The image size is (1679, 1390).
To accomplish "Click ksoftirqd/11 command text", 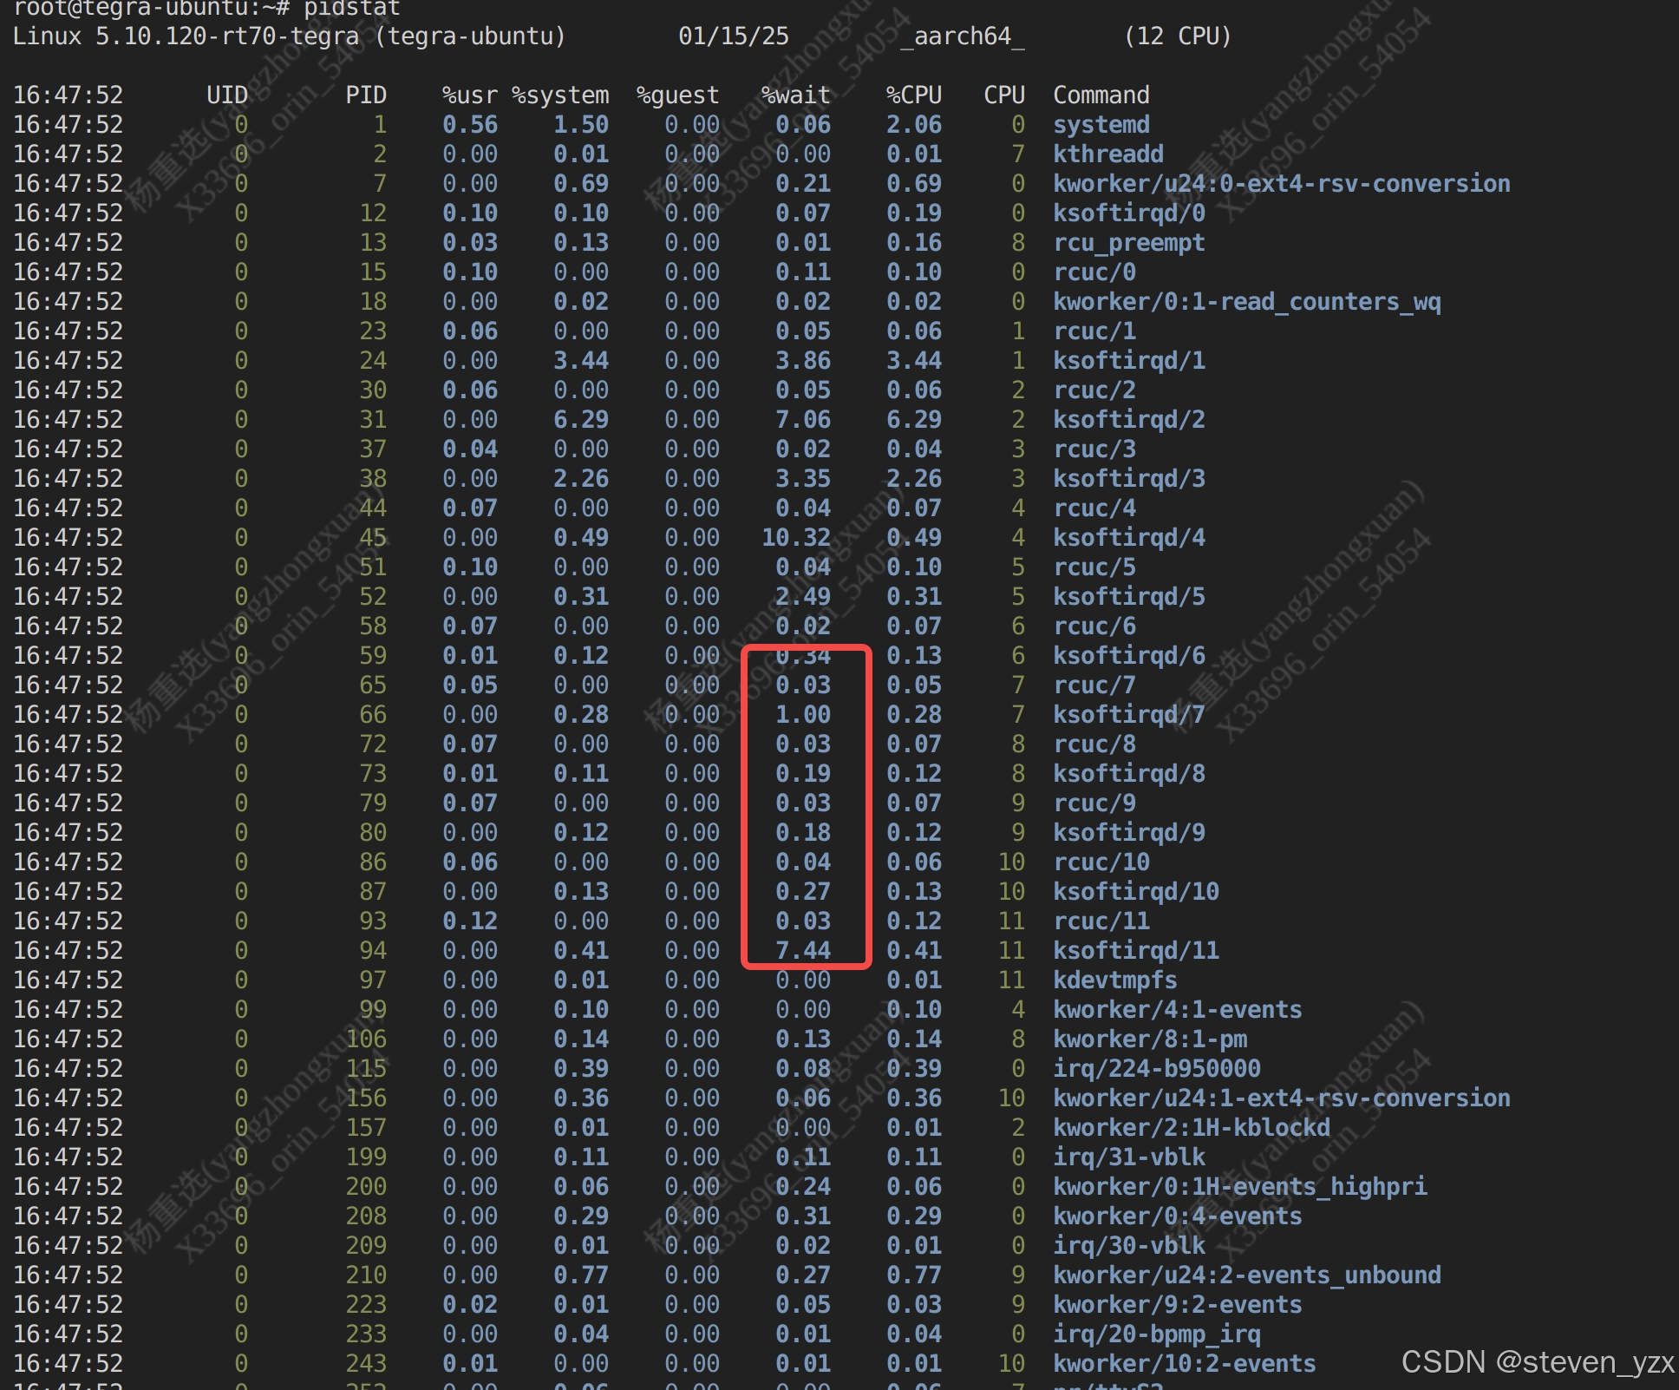I will [1135, 951].
